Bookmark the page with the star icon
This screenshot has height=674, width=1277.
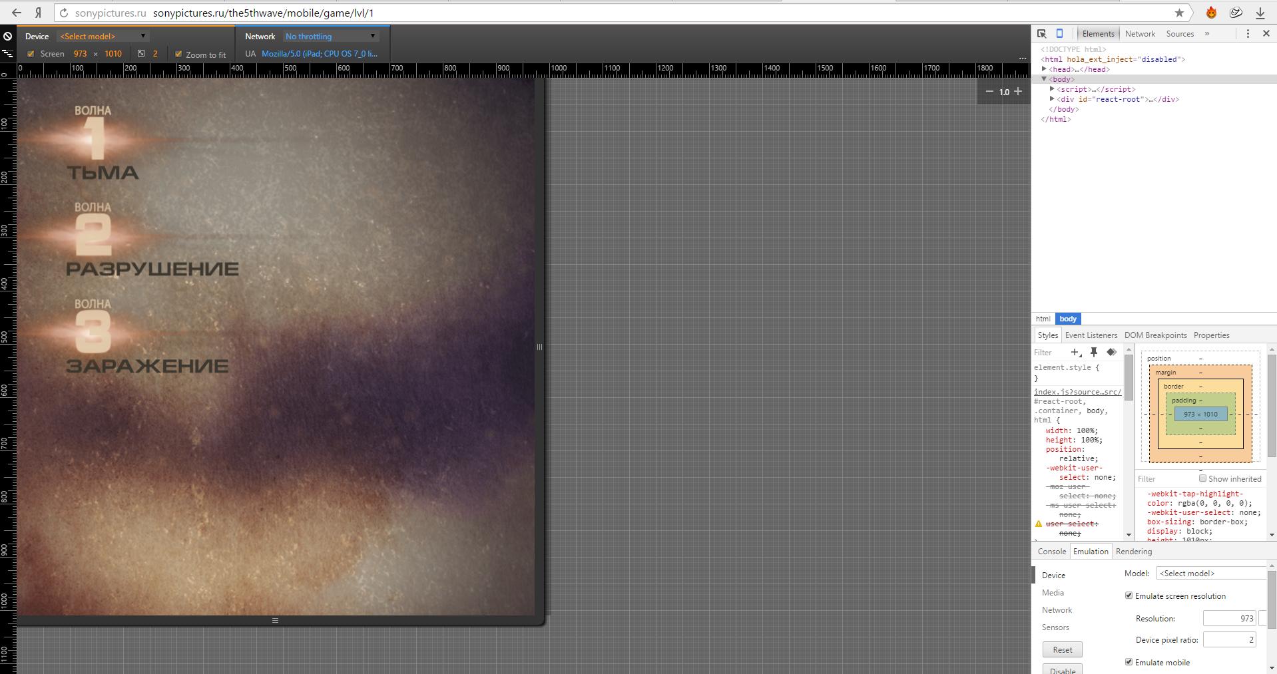[x=1179, y=13]
